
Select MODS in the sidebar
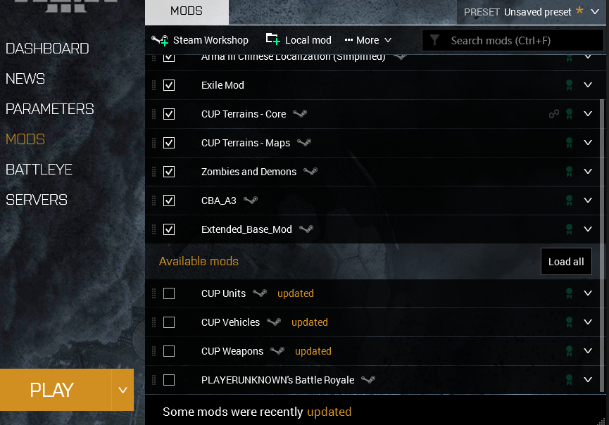pos(25,139)
